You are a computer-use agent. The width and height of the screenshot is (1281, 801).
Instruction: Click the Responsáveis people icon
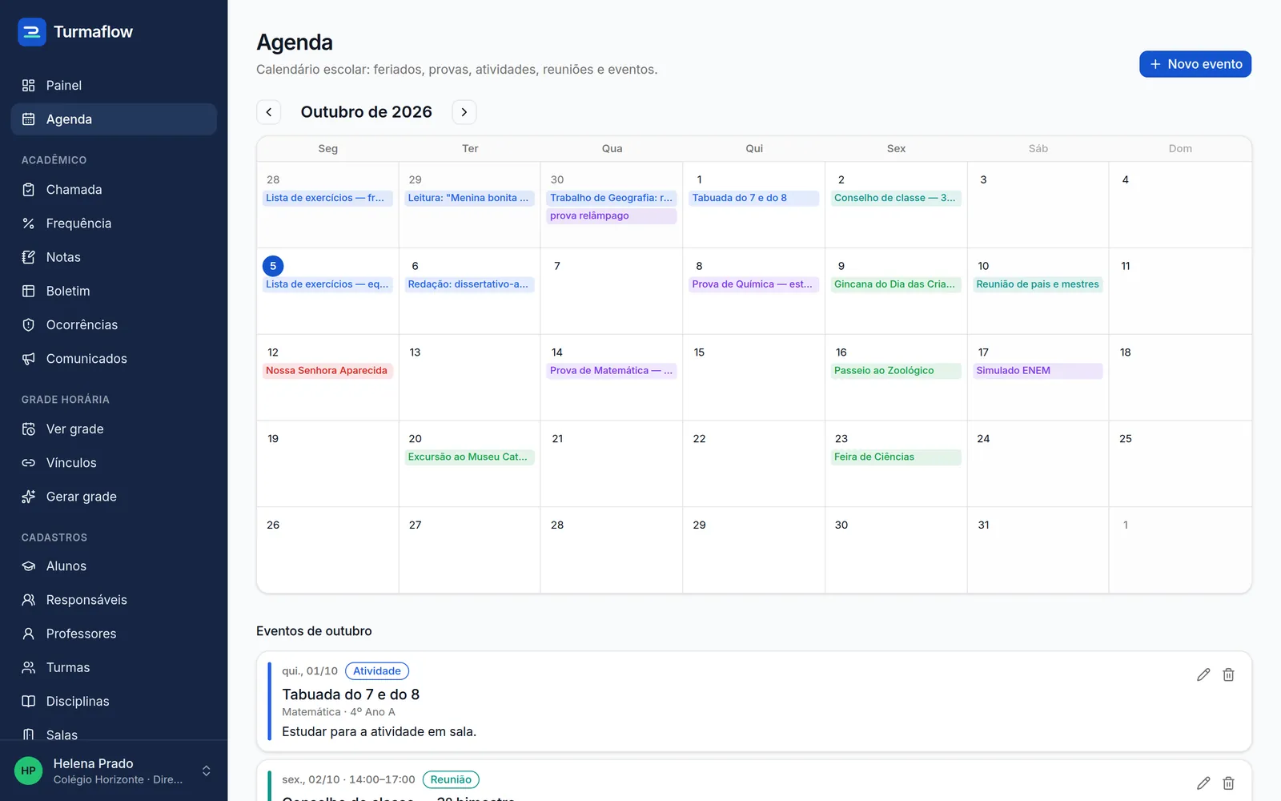pyautogui.click(x=29, y=600)
